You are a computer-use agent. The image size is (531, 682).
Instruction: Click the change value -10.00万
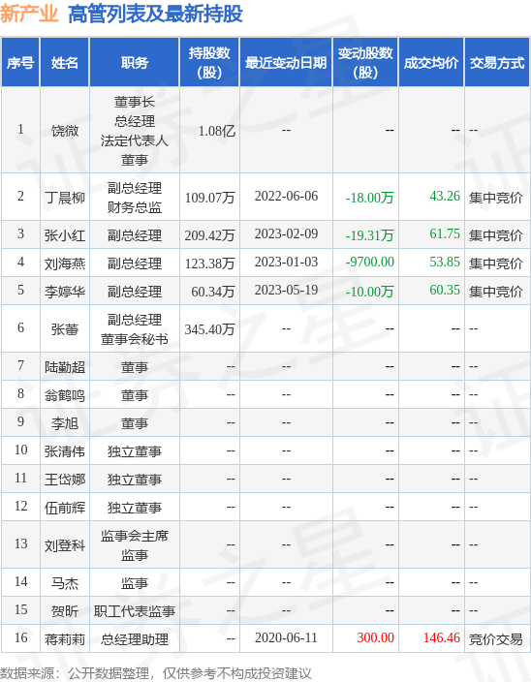[369, 291]
